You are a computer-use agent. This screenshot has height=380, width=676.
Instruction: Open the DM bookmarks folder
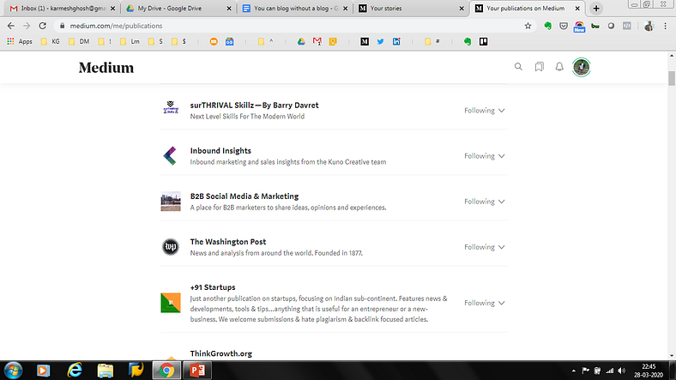(x=79, y=41)
